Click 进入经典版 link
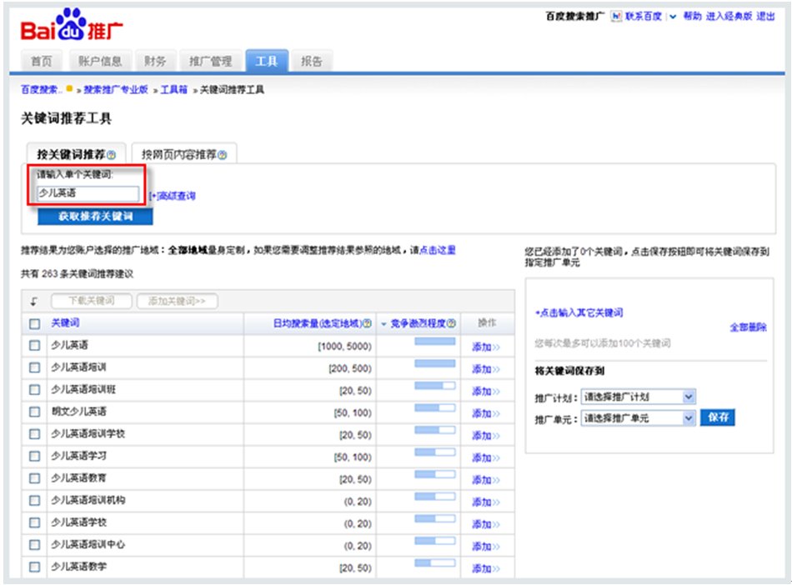 [729, 16]
